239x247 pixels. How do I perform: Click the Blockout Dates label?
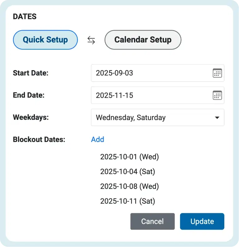(39, 140)
